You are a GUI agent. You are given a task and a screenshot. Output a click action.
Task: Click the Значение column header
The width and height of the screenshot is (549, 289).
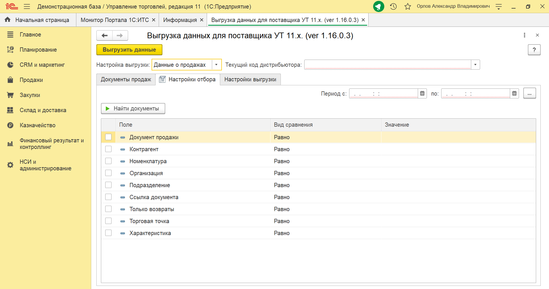(x=458, y=125)
